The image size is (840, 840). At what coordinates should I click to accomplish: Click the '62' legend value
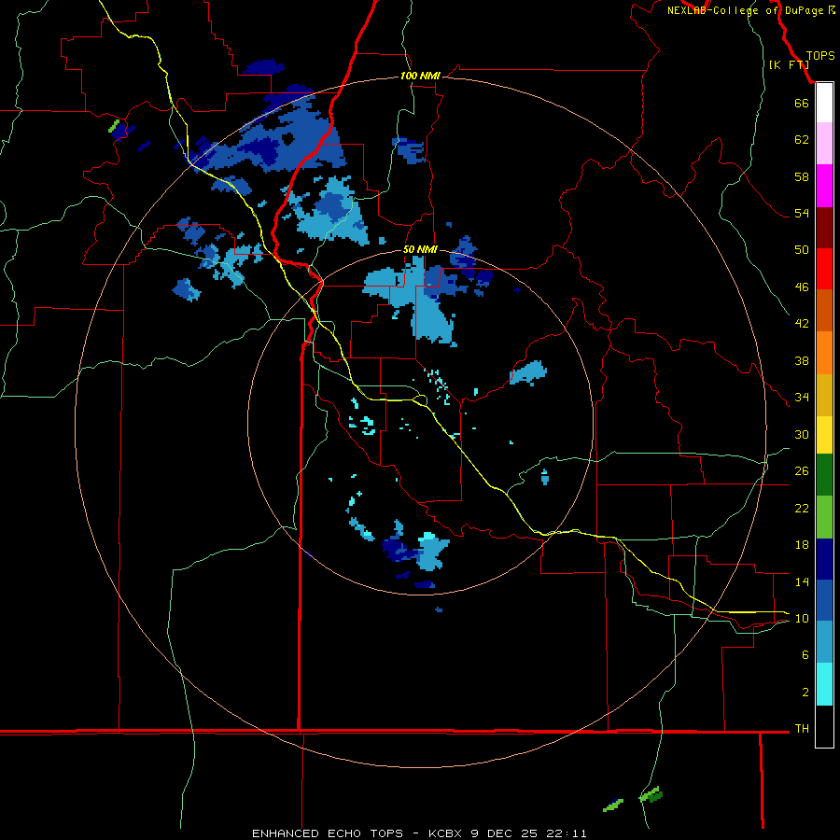[802, 139]
